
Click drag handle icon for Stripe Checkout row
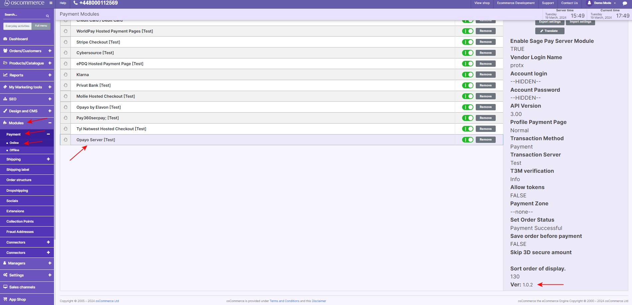(65, 42)
